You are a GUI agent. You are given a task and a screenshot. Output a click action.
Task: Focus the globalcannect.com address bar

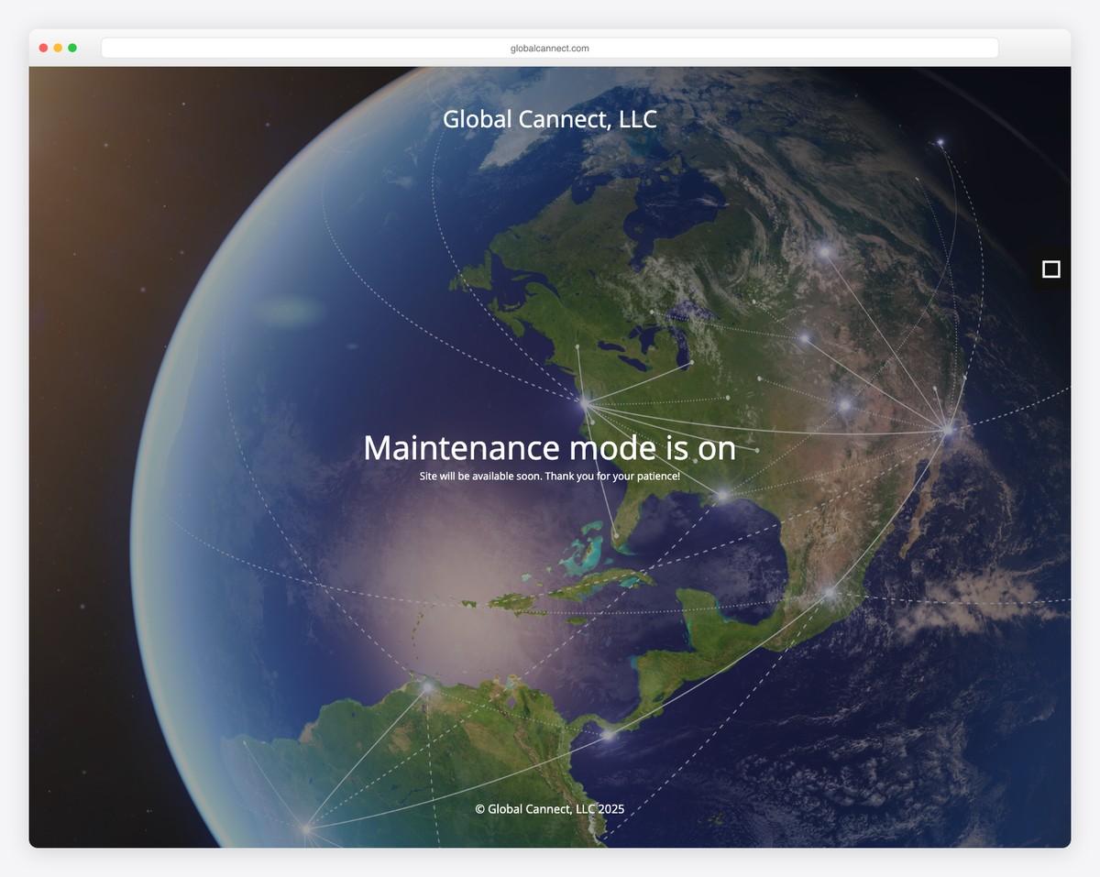tap(549, 48)
